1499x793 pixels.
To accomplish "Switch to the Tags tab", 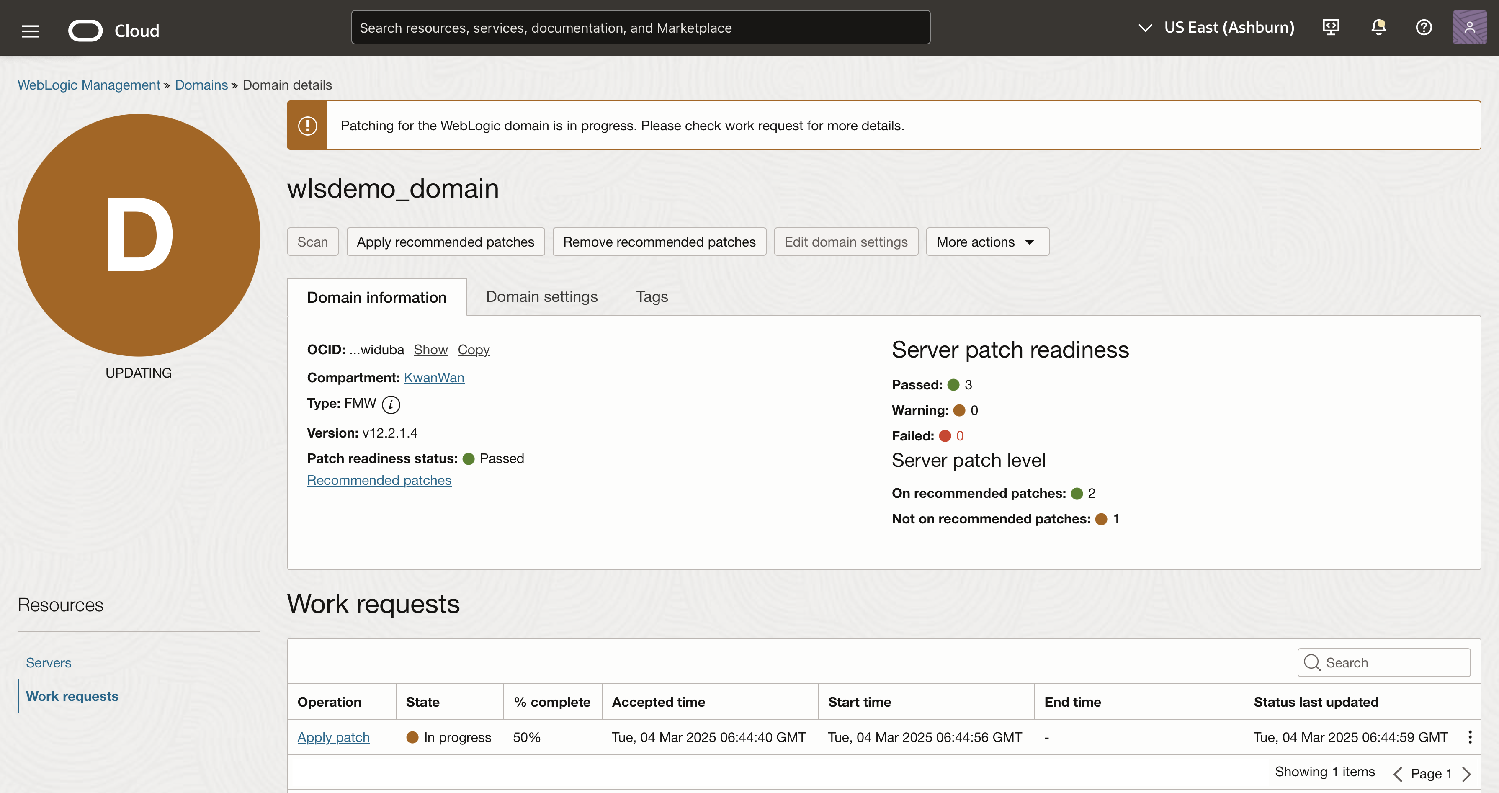I will pos(652,297).
